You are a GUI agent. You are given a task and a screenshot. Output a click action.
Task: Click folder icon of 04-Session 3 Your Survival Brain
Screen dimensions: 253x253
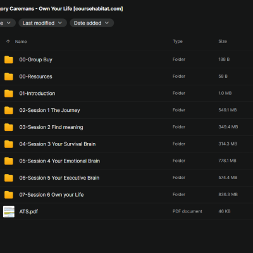[x=9, y=144]
